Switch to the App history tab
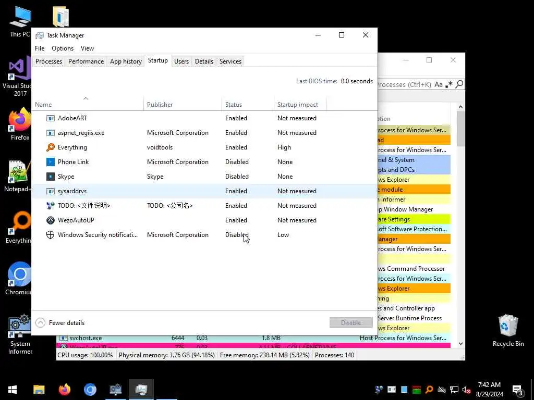Viewport: 534px width, 400px height. (x=126, y=61)
